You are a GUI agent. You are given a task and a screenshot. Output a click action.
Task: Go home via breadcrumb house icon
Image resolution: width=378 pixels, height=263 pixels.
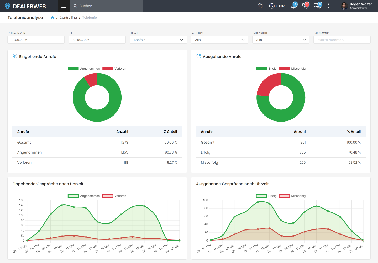pyautogui.click(x=52, y=18)
